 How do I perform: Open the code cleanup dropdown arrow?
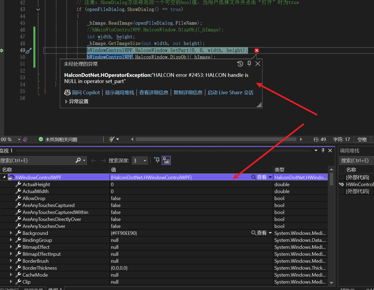click(118, 139)
